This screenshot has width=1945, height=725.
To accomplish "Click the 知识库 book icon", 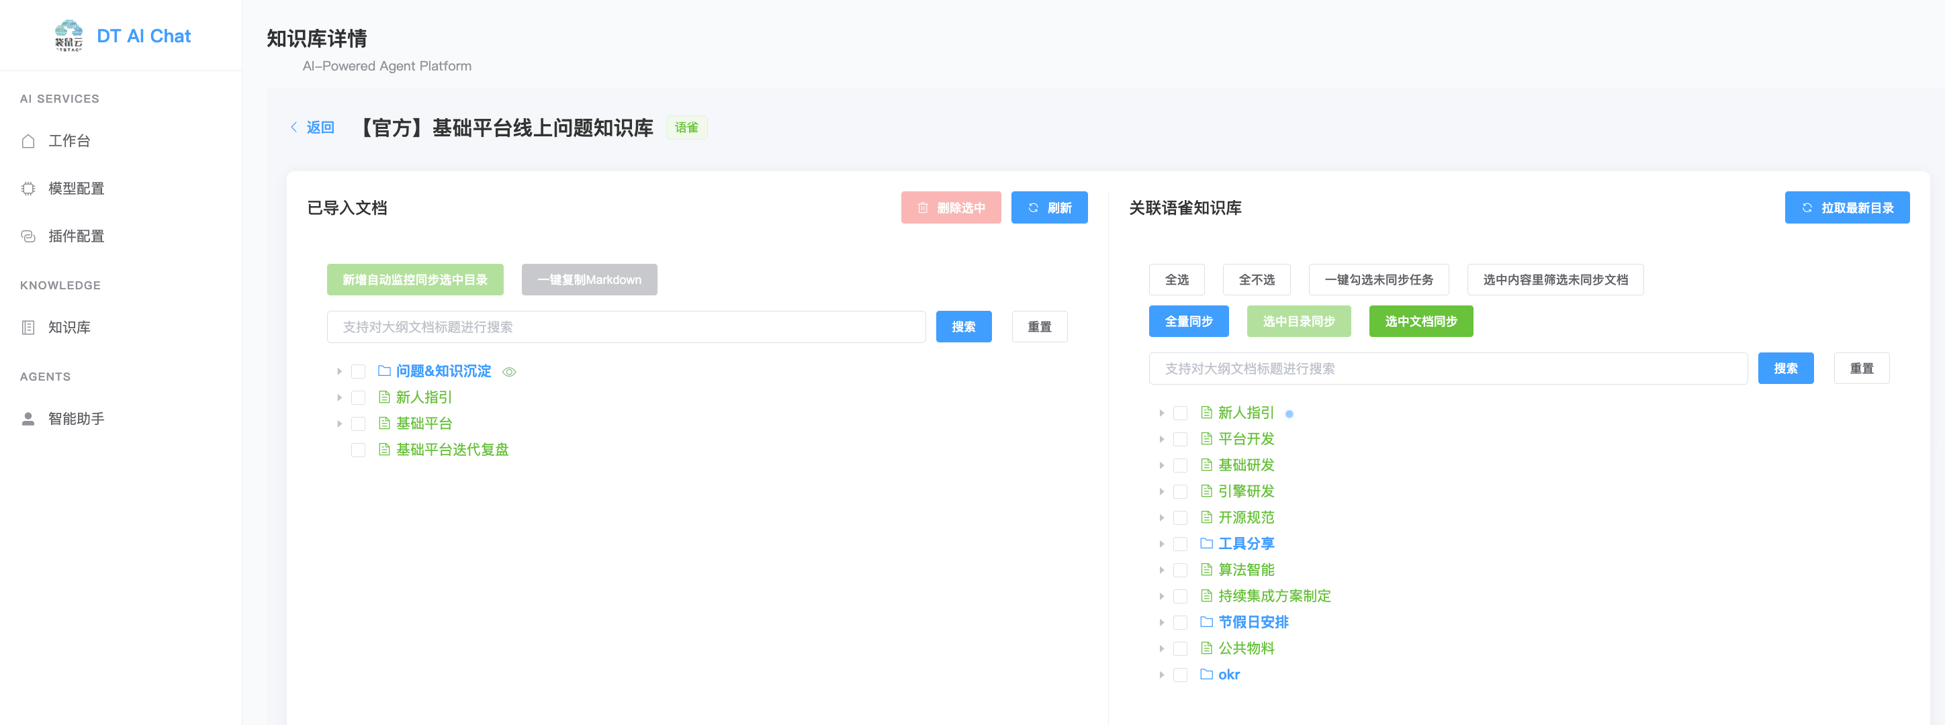I will [28, 328].
